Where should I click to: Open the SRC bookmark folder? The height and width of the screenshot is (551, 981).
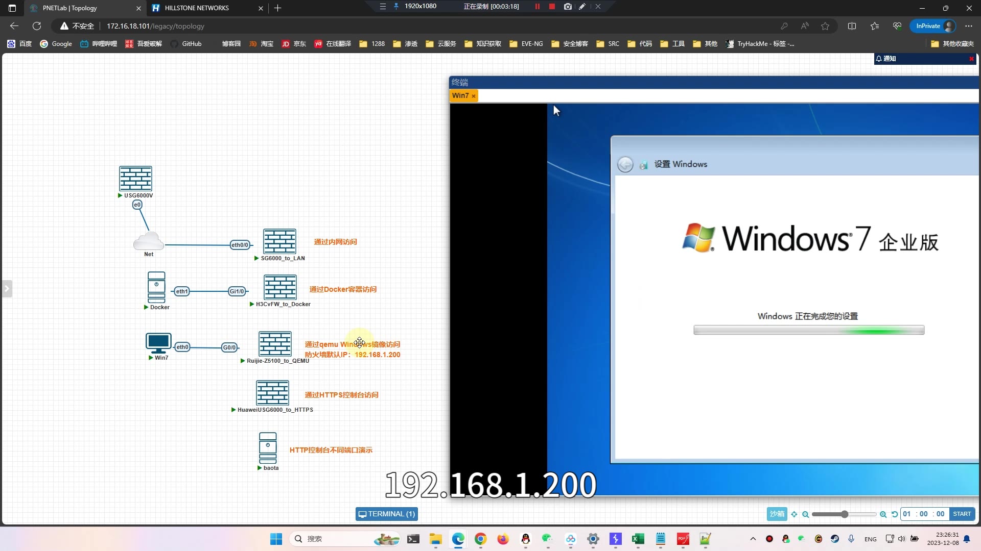pos(608,44)
